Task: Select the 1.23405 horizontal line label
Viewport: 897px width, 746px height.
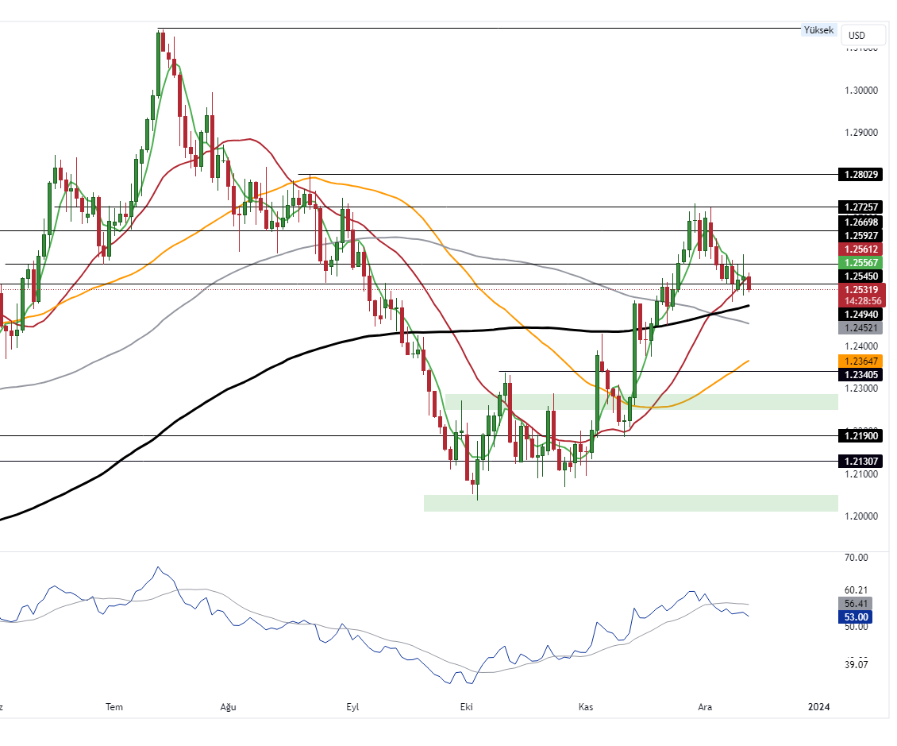Action: [x=862, y=374]
